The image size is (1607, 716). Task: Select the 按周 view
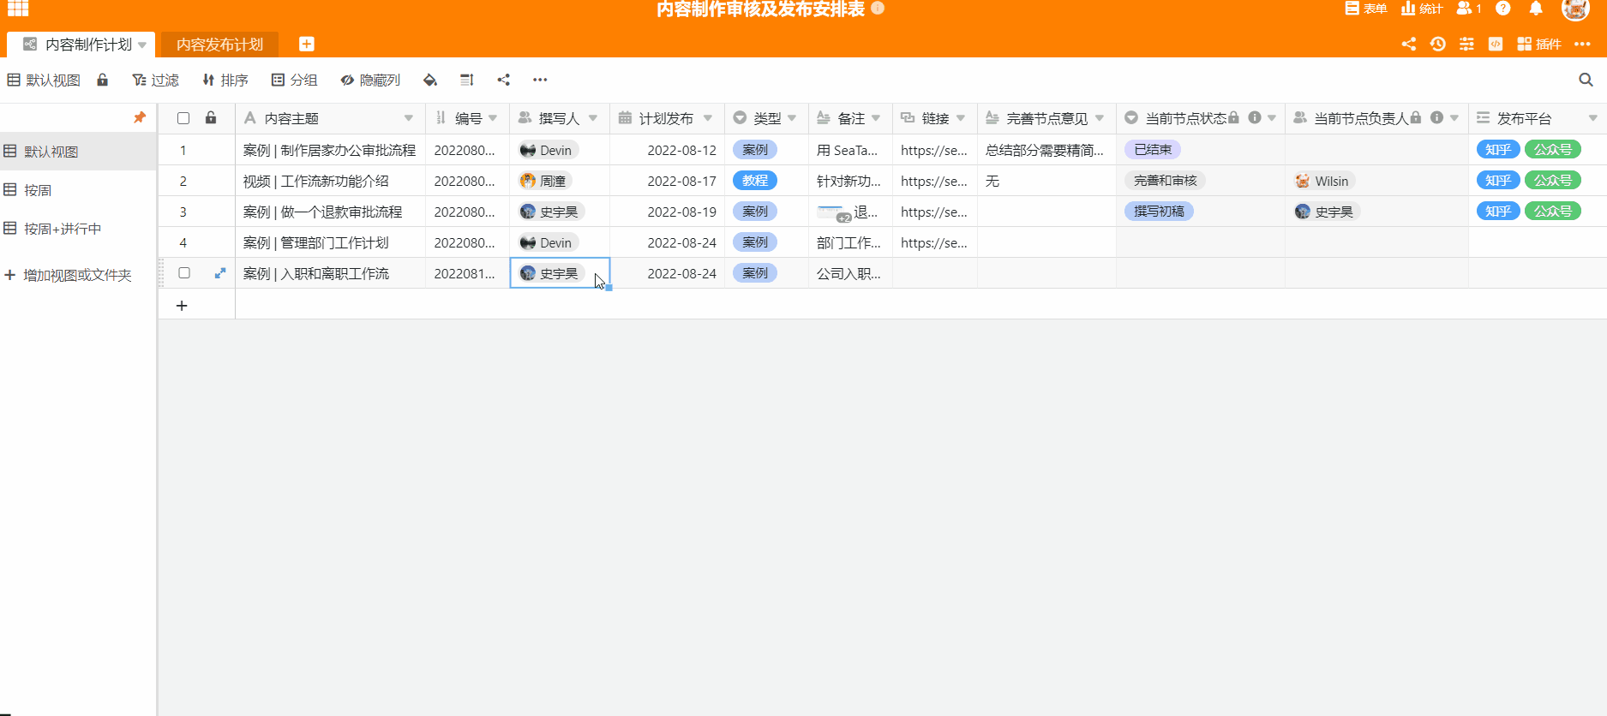tap(78, 190)
